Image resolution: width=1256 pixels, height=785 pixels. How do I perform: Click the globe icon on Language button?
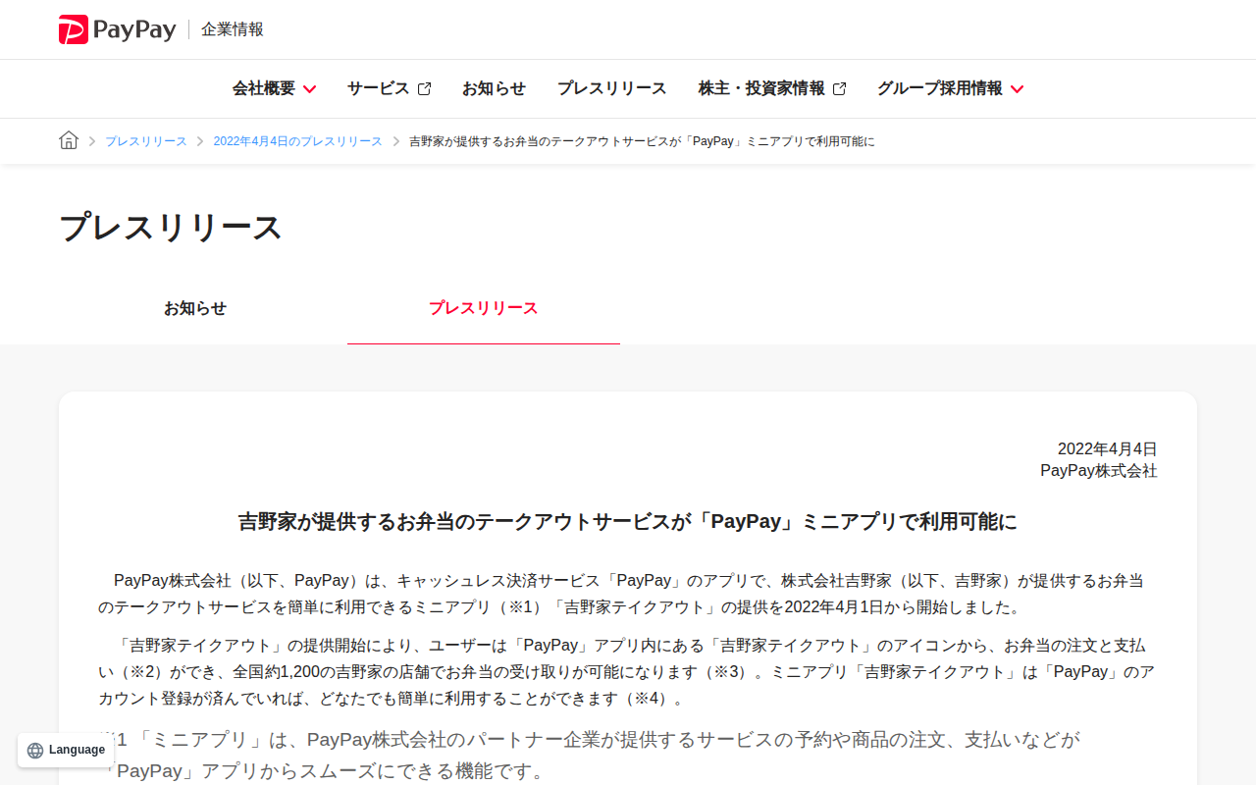pyautogui.click(x=35, y=751)
